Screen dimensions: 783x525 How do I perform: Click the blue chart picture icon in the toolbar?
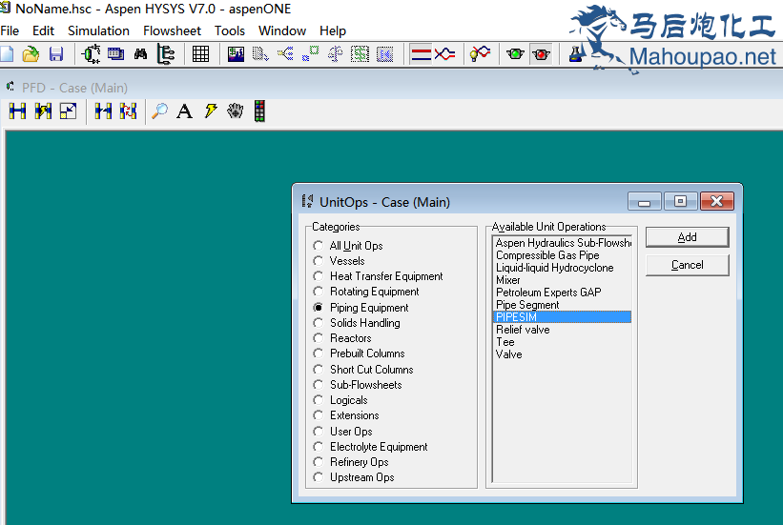click(236, 53)
